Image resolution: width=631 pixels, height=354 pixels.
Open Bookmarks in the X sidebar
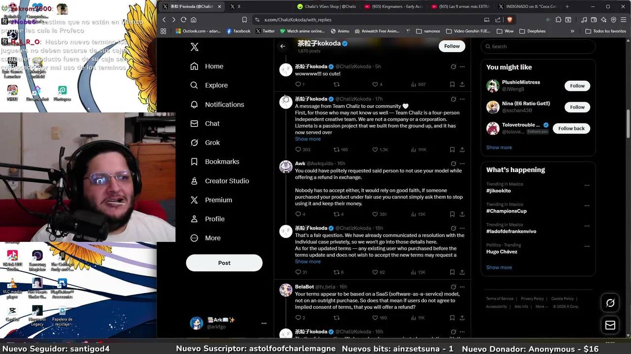(214, 162)
